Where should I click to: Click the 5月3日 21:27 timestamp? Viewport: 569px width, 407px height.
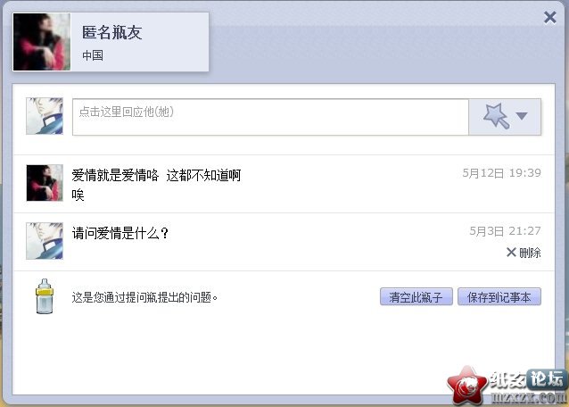point(505,231)
